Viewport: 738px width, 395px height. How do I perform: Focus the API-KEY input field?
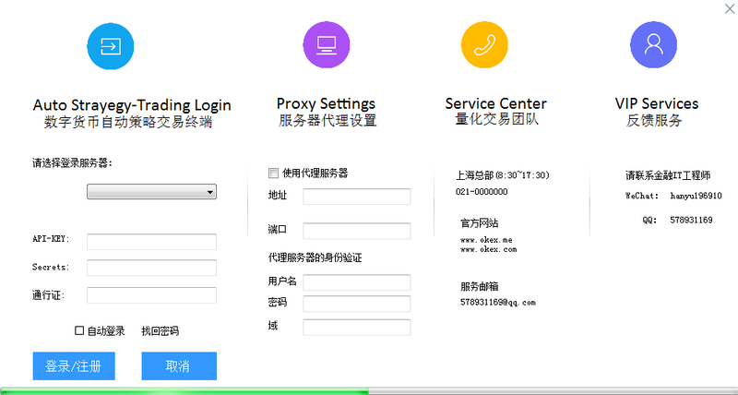click(151, 242)
